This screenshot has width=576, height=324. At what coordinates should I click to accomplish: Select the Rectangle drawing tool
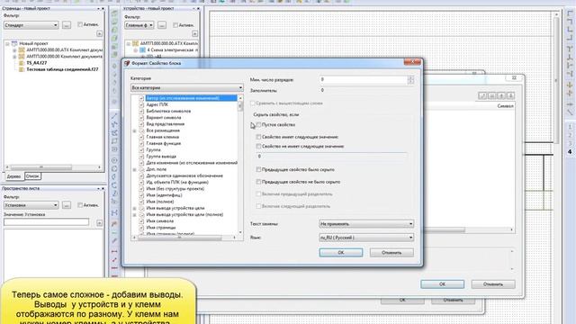click(x=114, y=141)
